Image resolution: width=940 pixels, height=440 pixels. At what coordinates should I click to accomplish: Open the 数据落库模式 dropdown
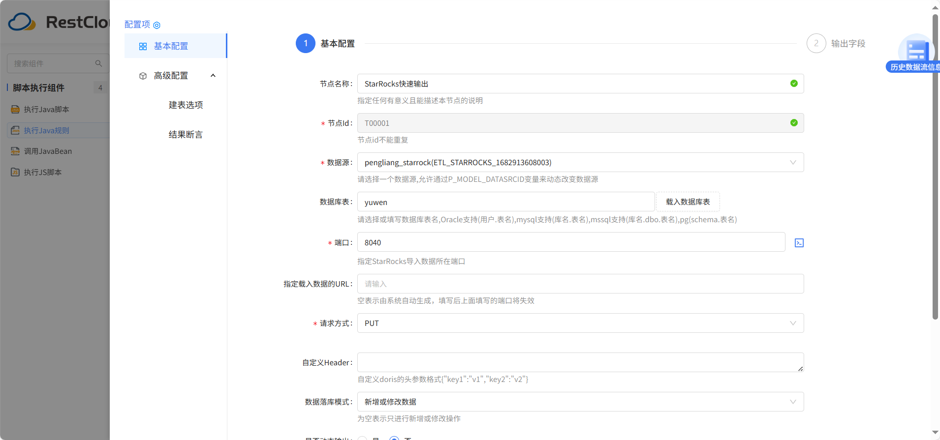point(580,402)
